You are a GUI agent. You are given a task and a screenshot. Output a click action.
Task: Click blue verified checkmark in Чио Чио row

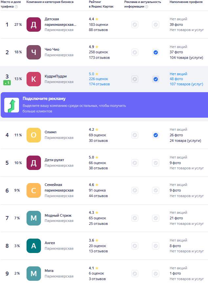(156, 52)
